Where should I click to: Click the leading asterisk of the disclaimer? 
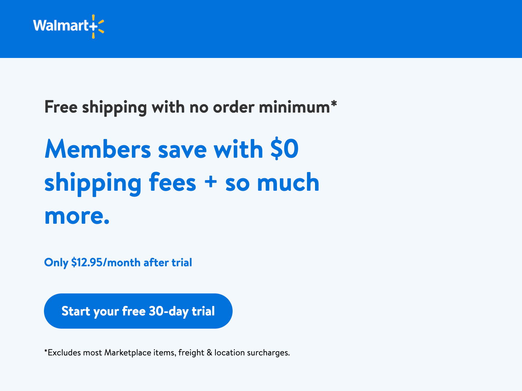pos(46,351)
